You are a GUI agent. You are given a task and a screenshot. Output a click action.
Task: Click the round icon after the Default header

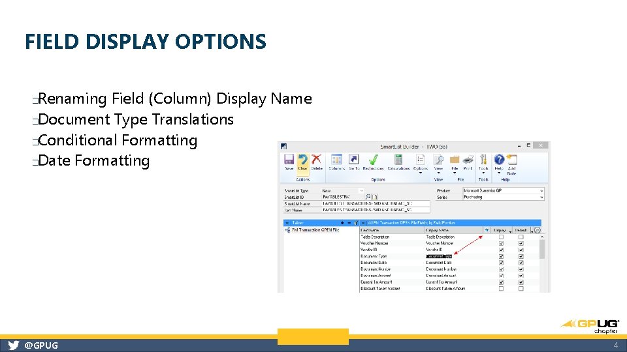(x=538, y=230)
